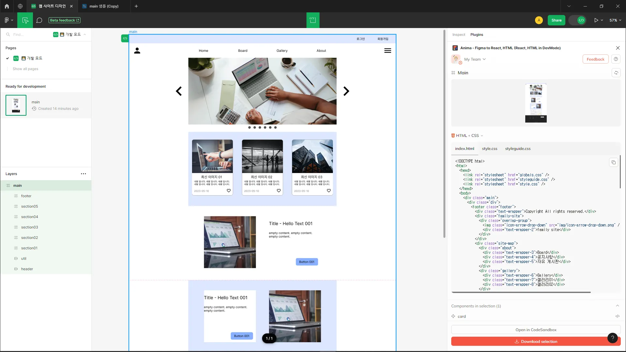The width and height of the screenshot is (626, 352).
Task: Select the Comment tool
Action: [x=39, y=20]
